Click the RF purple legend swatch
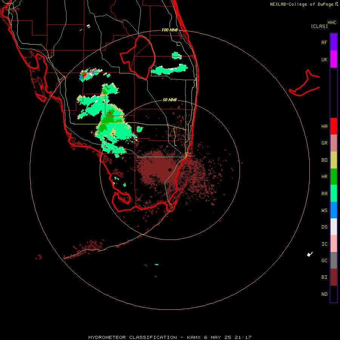The height and width of the screenshot is (340, 340). (334, 42)
